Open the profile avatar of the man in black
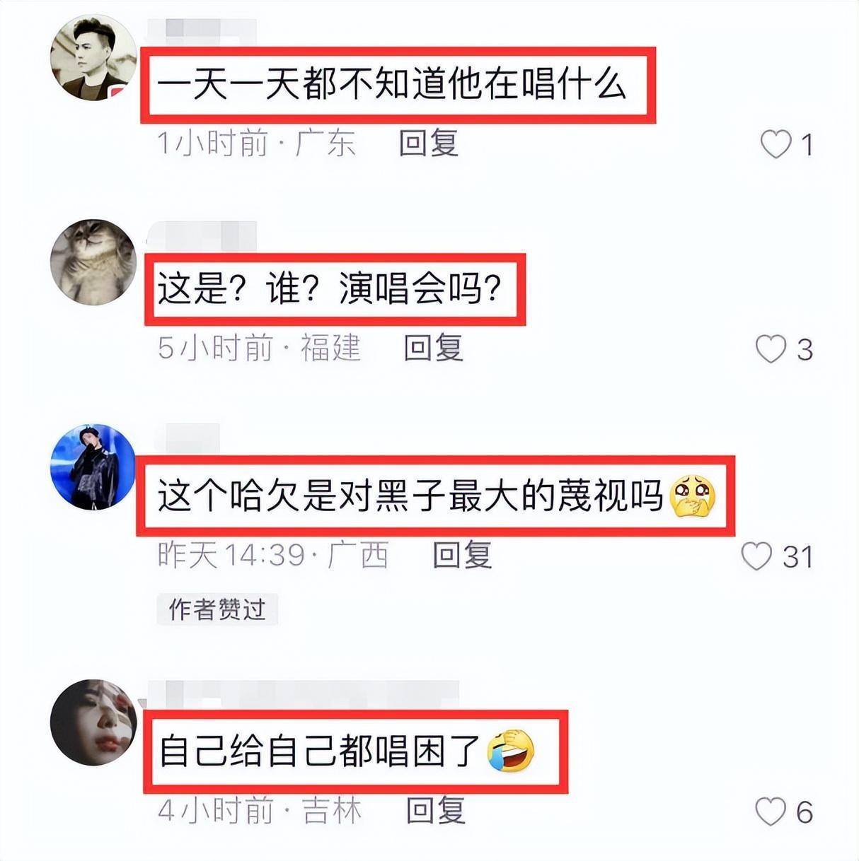Screen dimensions: 859x861 [x=93, y=58]
